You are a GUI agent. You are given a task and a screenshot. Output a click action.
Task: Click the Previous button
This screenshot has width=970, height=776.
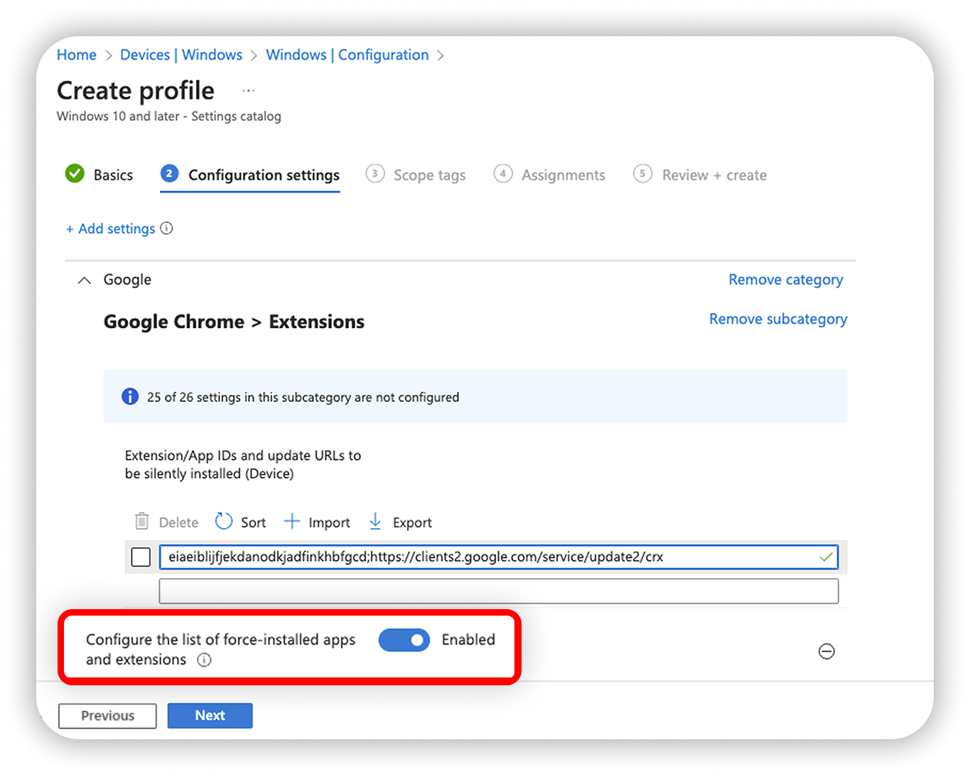107,716
